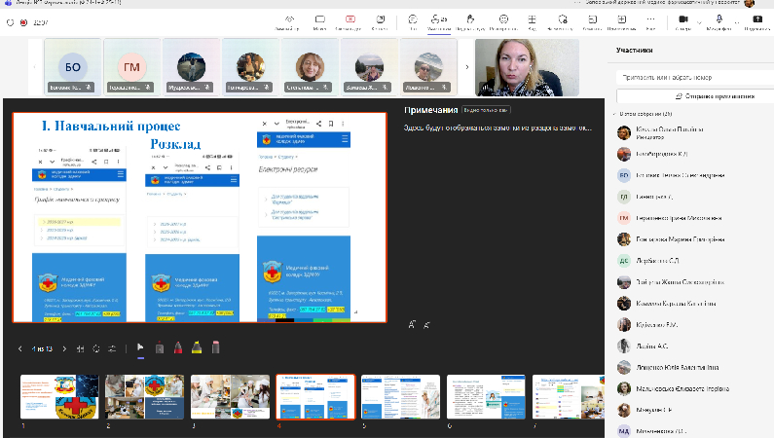Open slide settings sliders icon

[113, 348]
